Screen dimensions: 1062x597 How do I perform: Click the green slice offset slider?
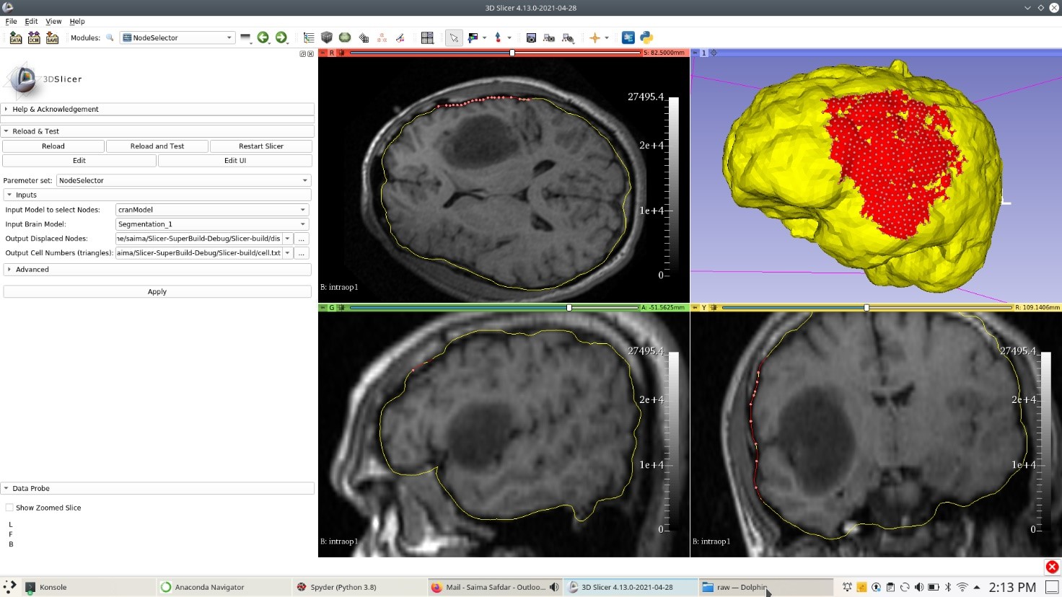click(x=494, y=307)
